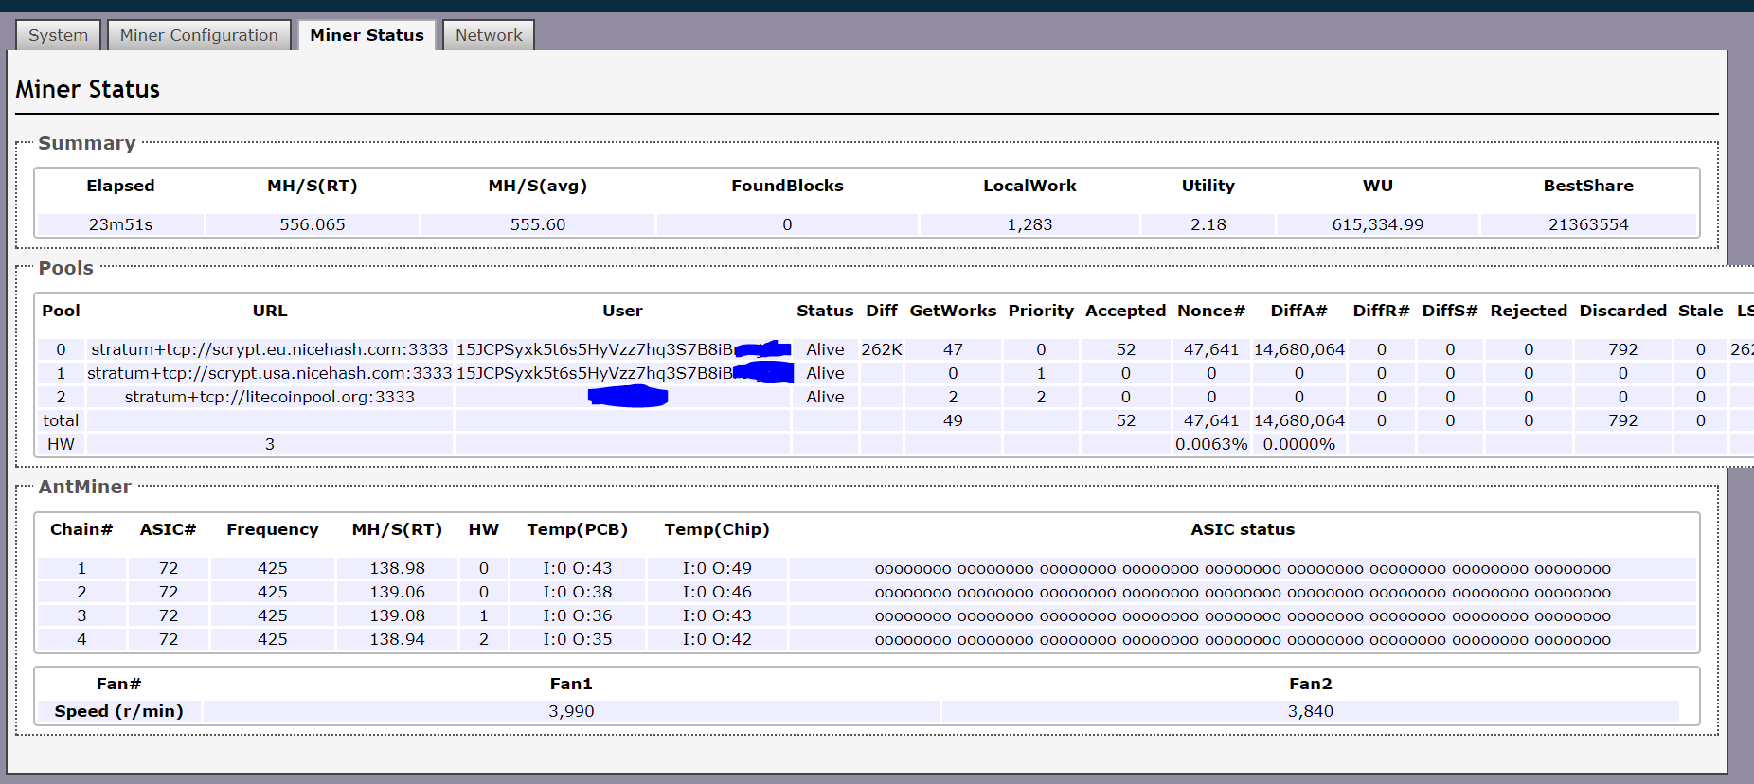Click the Fan1 speed value 3,990

click(571, 711)
